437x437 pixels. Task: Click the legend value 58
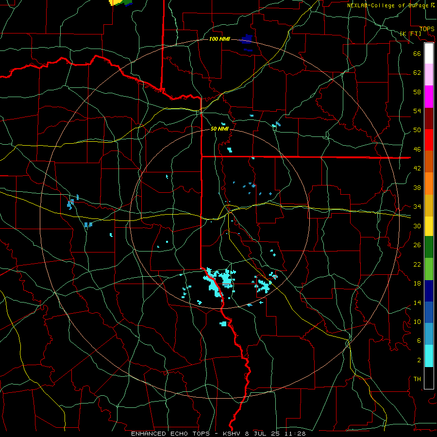point(417,92)
